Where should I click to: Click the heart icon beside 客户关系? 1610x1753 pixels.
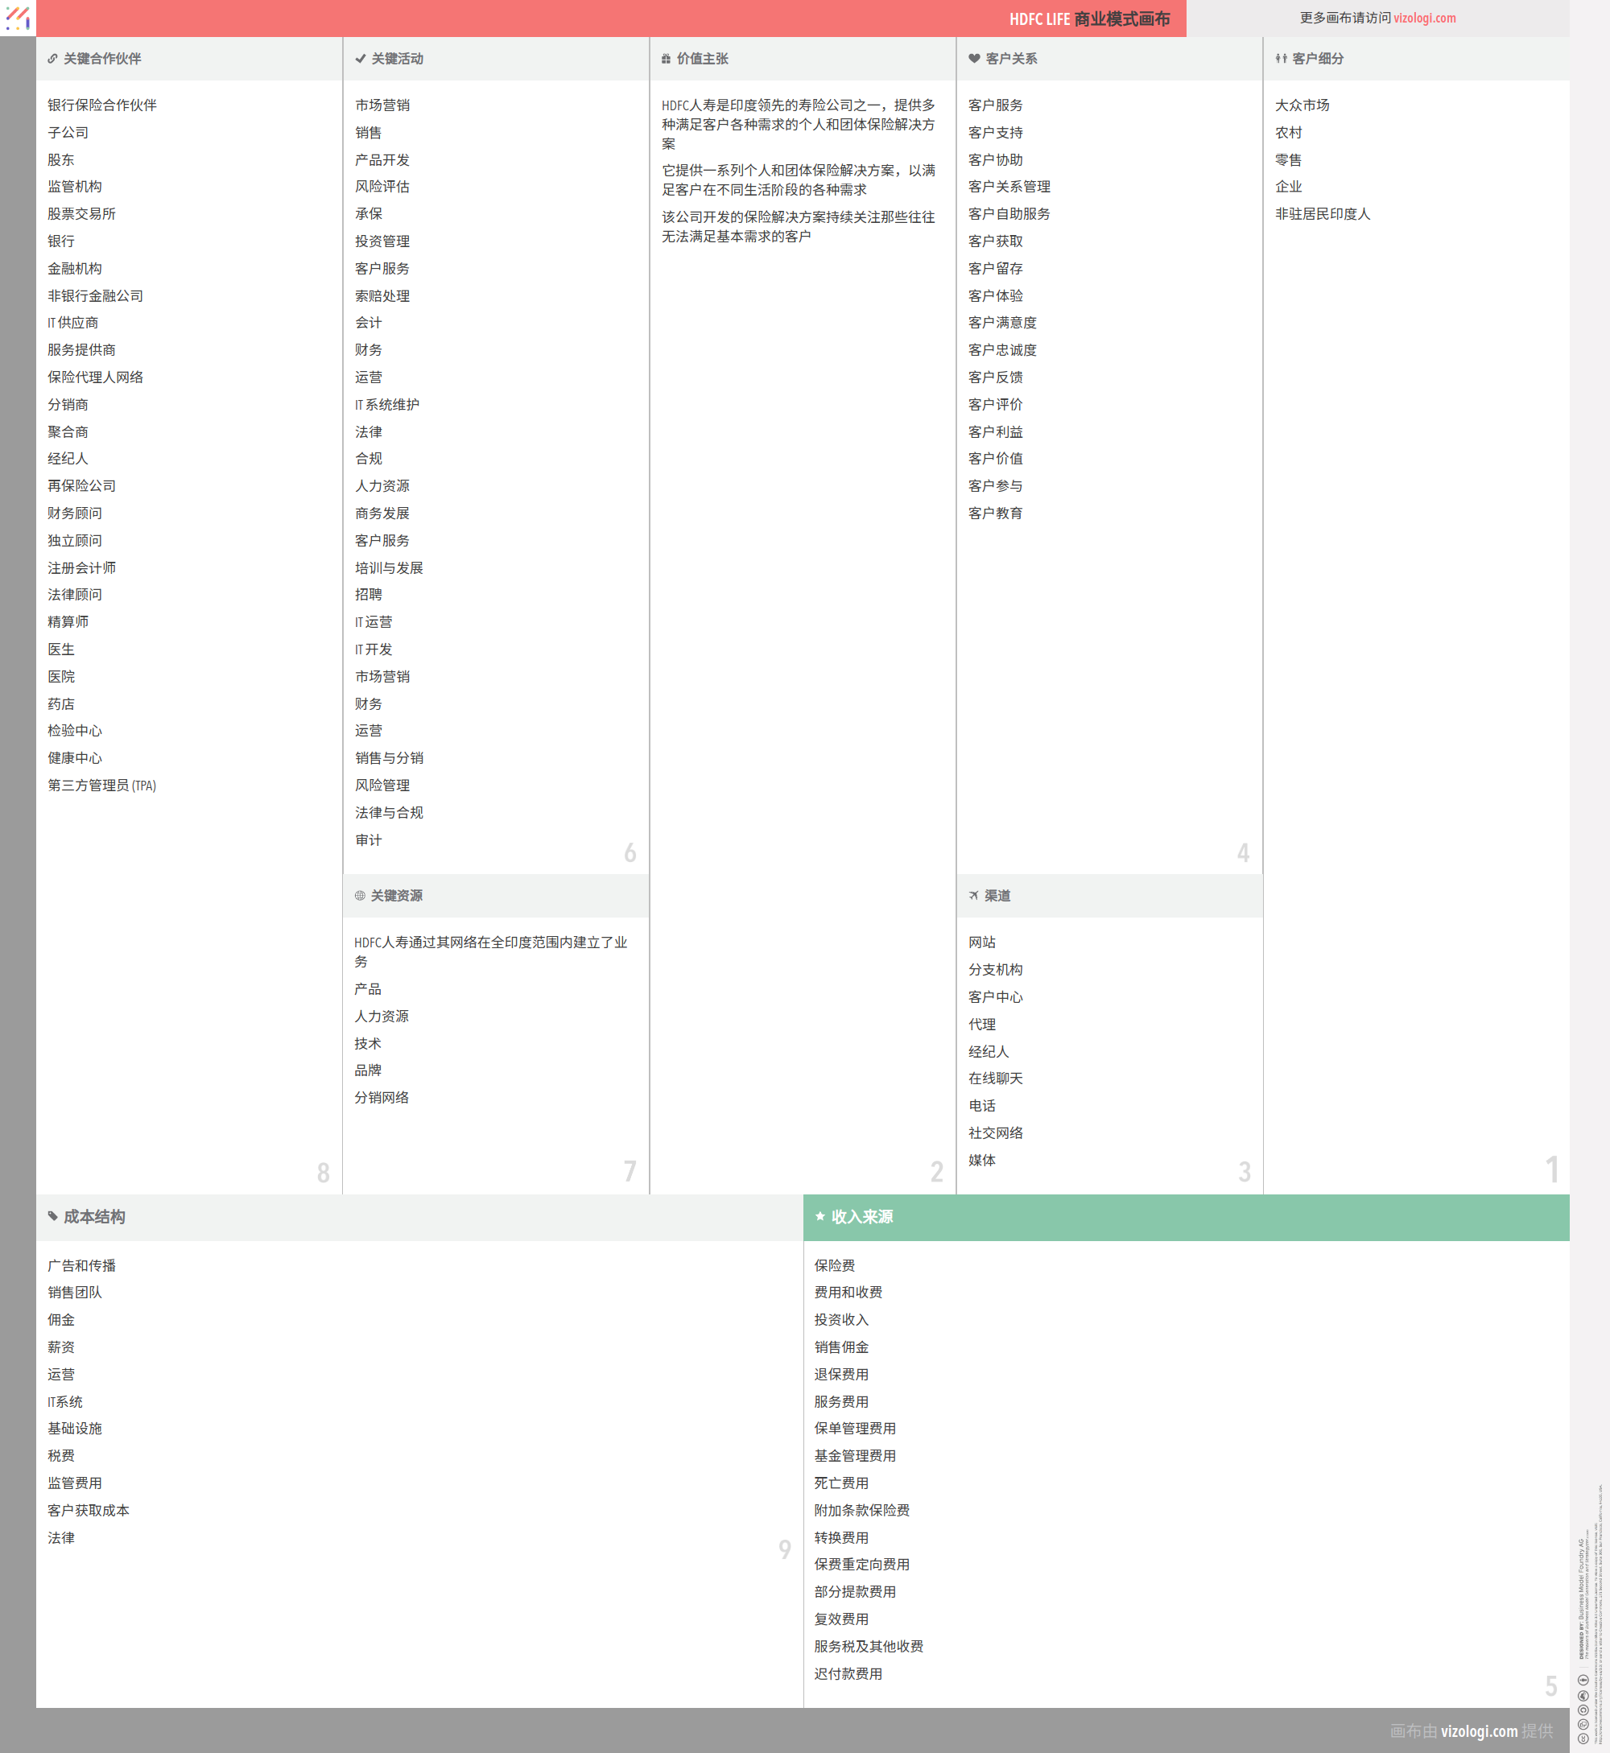[974, 60]
